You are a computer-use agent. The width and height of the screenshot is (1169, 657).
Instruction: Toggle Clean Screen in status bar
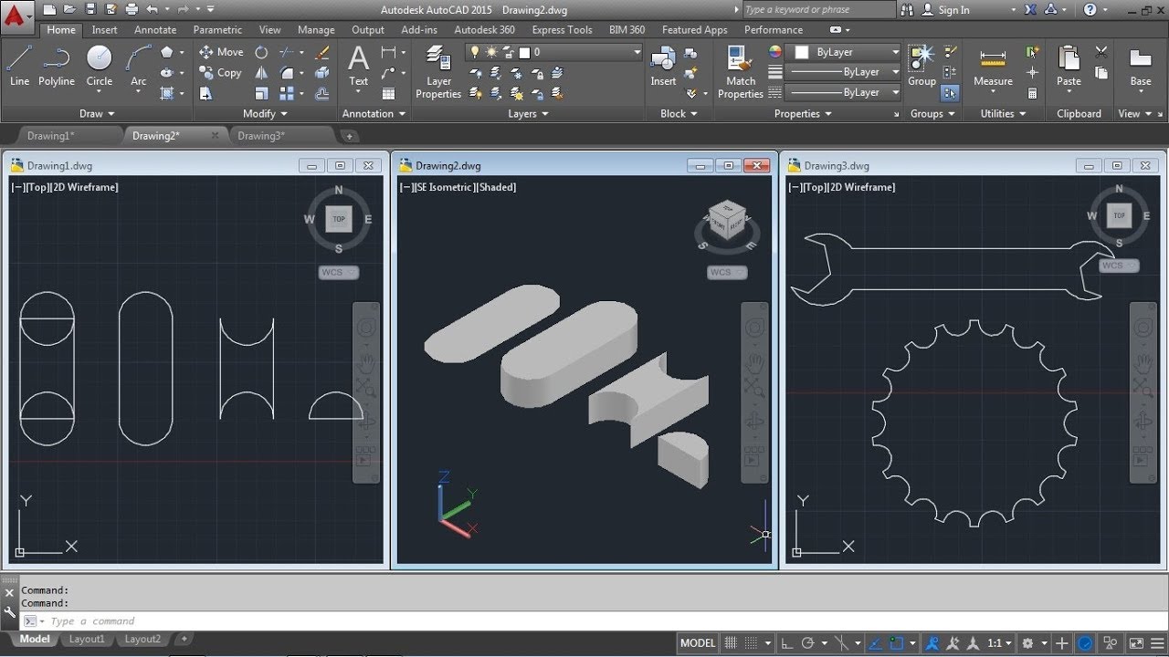pyautogui.click(x=1136, y=643)
